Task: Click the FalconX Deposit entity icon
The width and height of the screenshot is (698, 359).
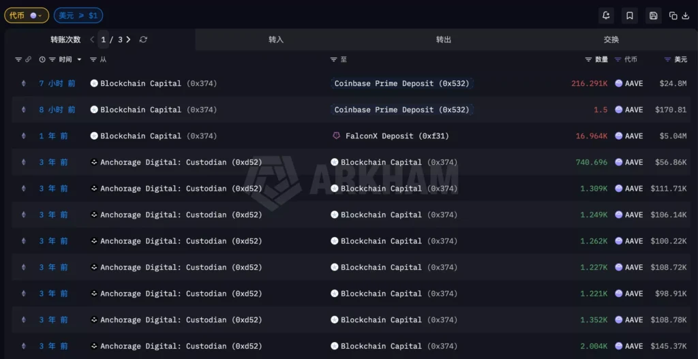Action: 336,136
